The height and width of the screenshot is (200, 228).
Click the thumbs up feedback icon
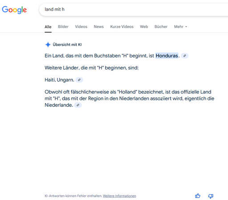coord(198,196)
